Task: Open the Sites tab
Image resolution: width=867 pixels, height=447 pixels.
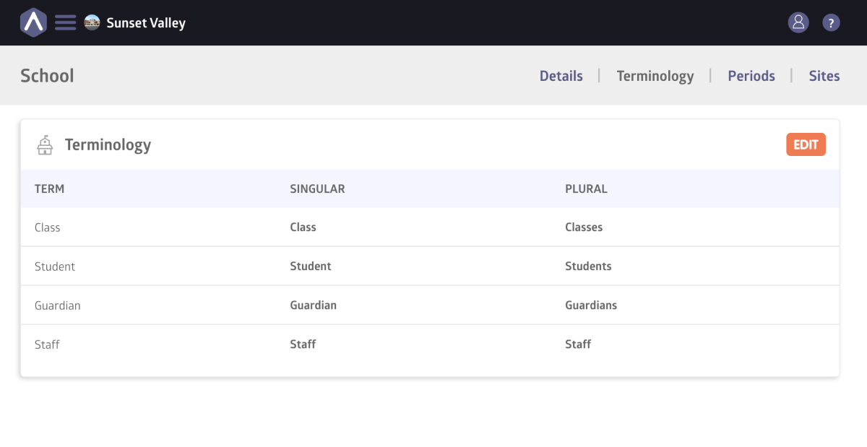Action: pyautogui.click(x=824, y=76)
